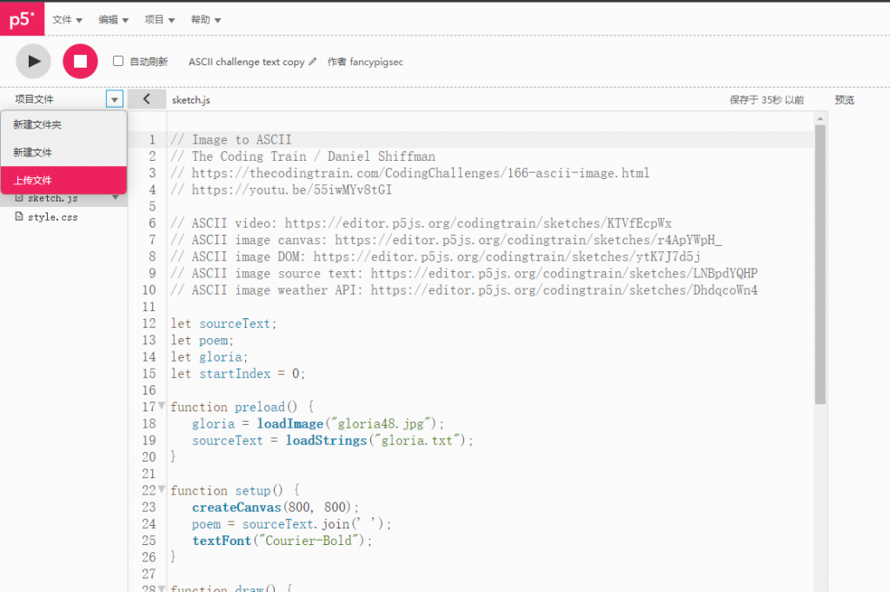Stop the running sketch

[x=80, y=61]
